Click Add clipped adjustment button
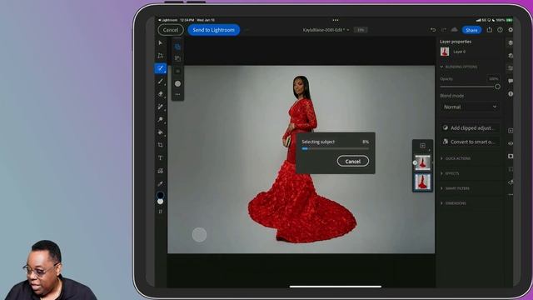 (470, 127)
